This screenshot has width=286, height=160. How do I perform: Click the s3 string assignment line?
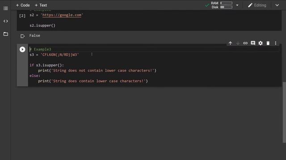pyautogui.click(x=54, y=55)
